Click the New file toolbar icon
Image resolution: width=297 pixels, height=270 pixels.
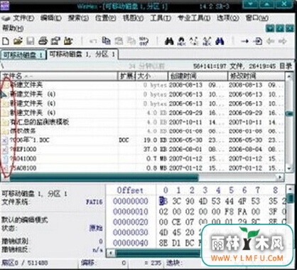click(x=6, y=41)
